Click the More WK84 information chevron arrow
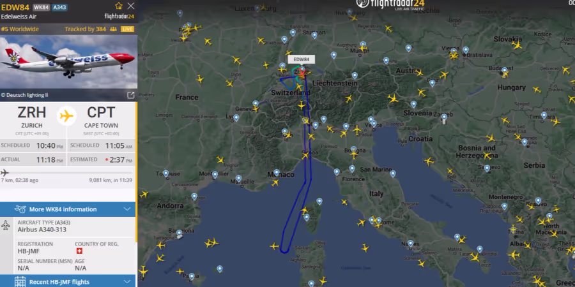 click(x=127, y=209)
